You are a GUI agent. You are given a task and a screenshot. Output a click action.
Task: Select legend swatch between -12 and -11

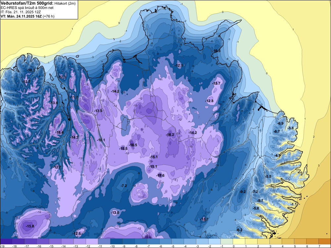[92, 241]
